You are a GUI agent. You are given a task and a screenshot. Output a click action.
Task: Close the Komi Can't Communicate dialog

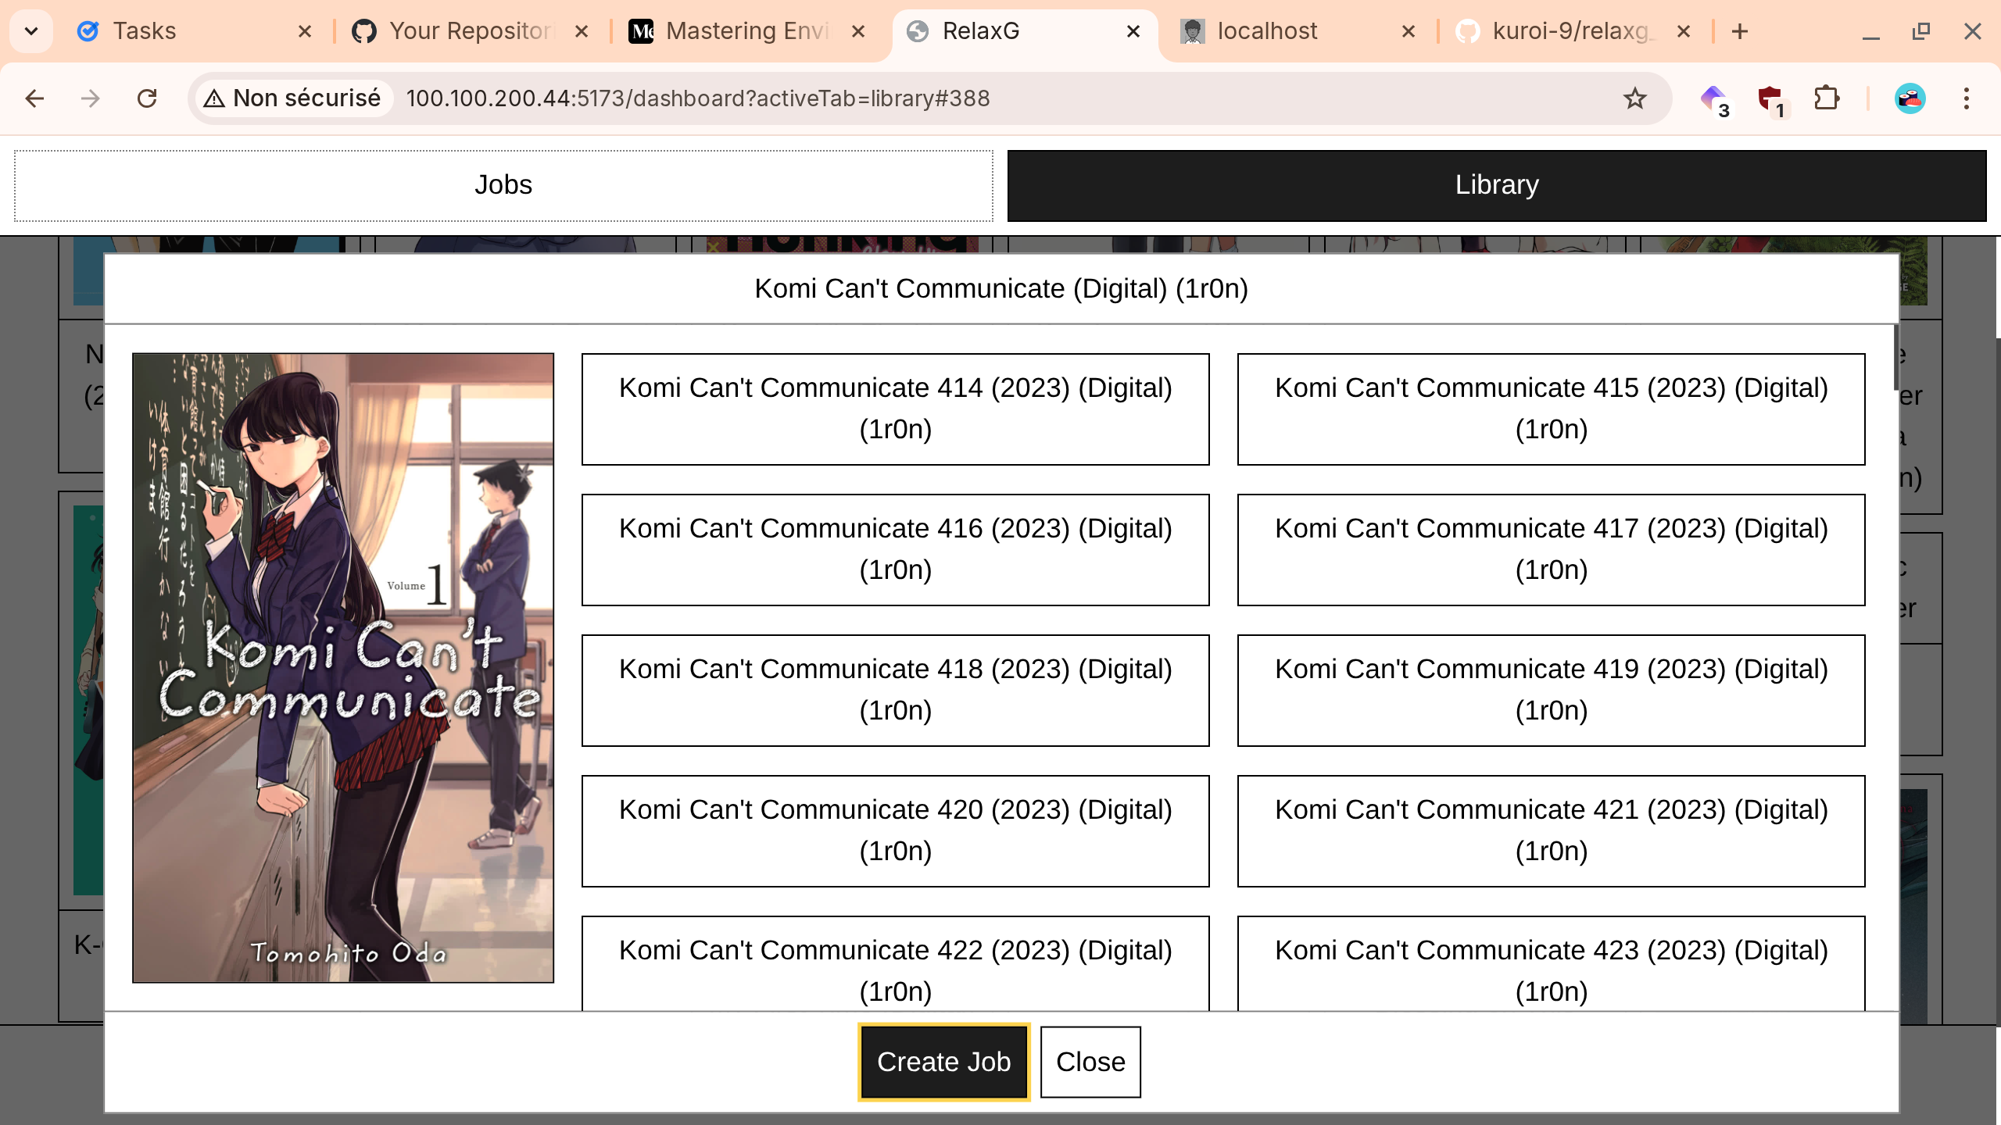tap(1090, 1062)
